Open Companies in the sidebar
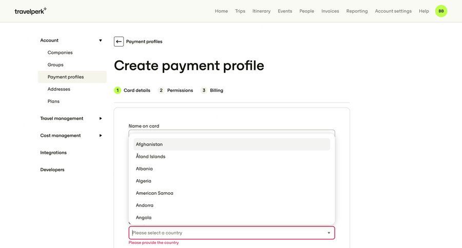Image resolution: width=462 pixels, height=248 pixels. (60, 53)
